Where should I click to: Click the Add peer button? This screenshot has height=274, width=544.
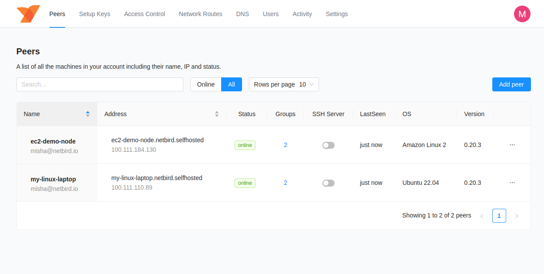coord(511,84)
